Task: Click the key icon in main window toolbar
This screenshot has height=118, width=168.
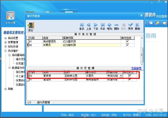Action: [x=158, y=23]
